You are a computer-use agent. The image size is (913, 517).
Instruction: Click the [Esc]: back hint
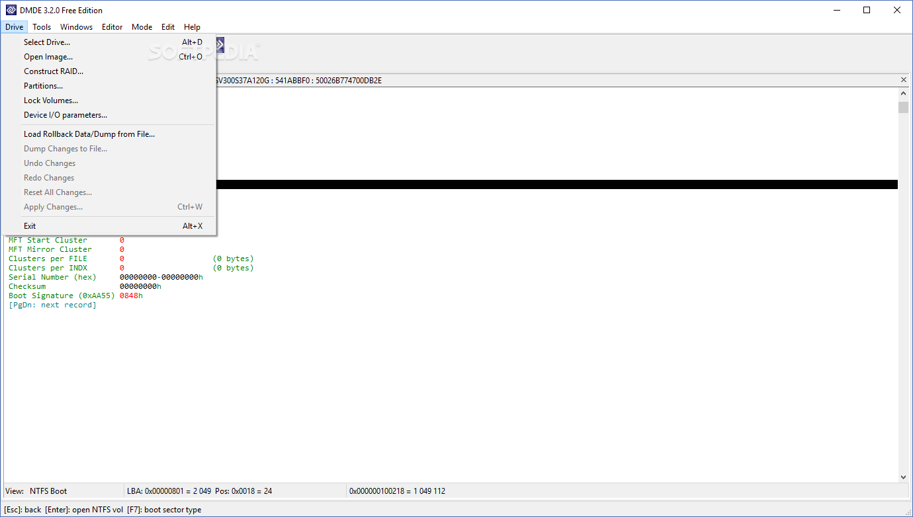point(22,510)
